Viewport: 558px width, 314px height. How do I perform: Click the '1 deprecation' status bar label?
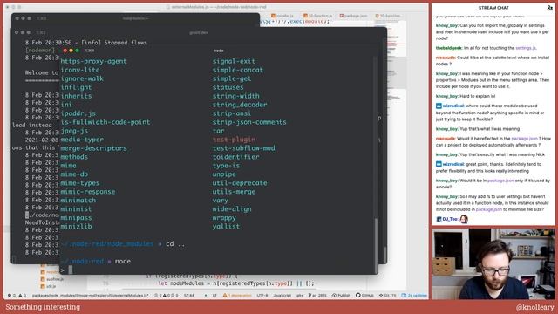240,295
